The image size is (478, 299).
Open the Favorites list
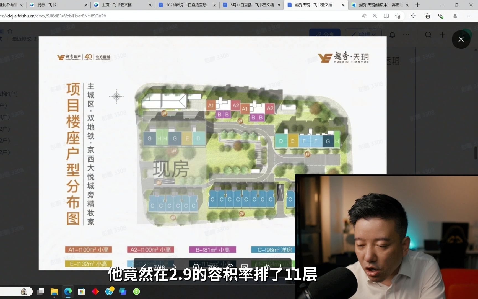coord(413,16)
